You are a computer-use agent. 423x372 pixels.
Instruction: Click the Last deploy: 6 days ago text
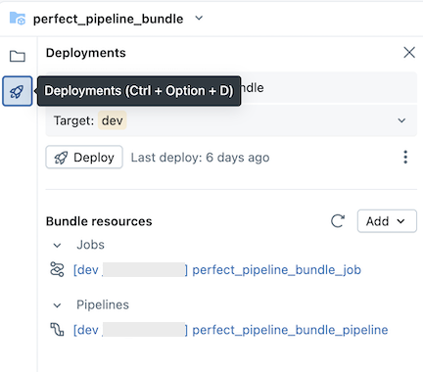(200, 158)
